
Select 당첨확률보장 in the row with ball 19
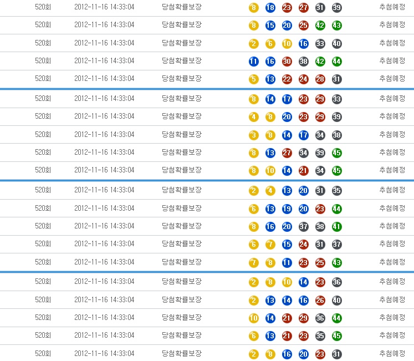tap(182, 209)
